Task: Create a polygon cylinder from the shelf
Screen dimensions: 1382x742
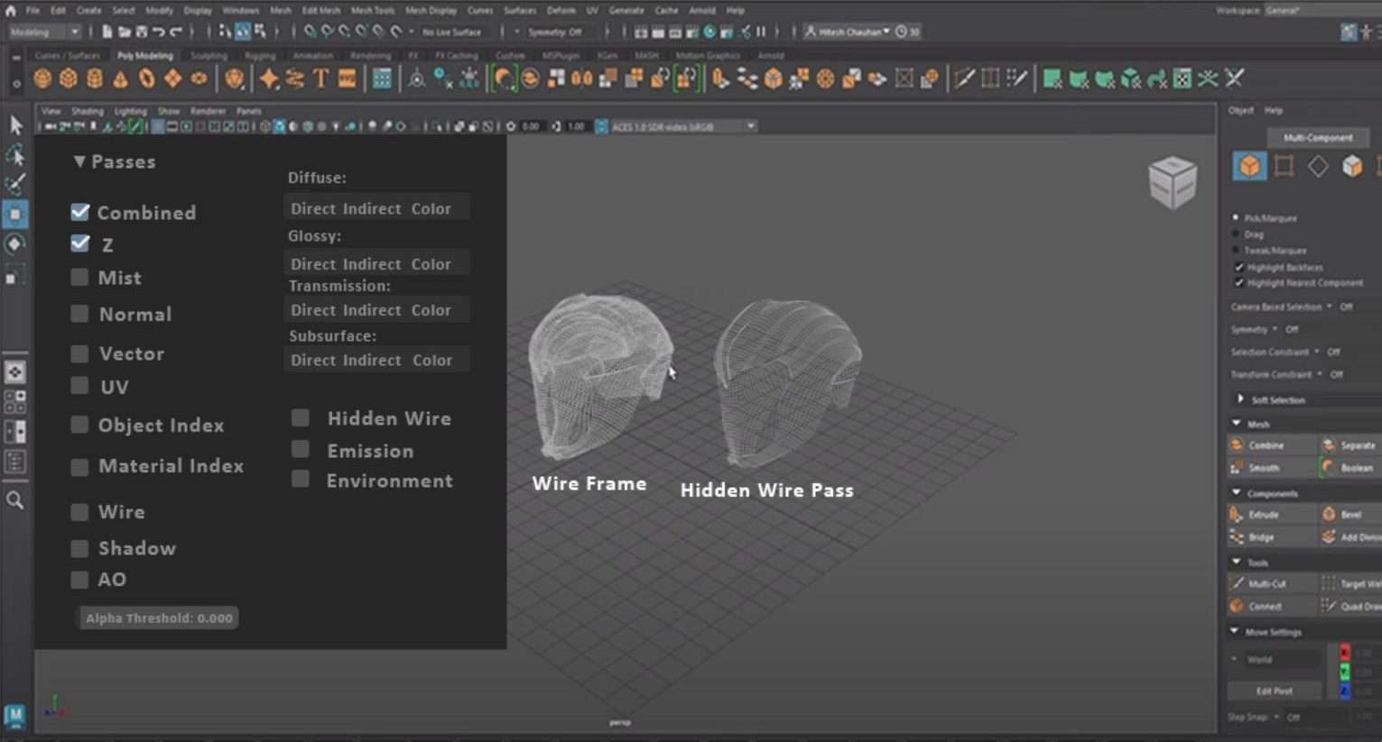Action: 95,78
